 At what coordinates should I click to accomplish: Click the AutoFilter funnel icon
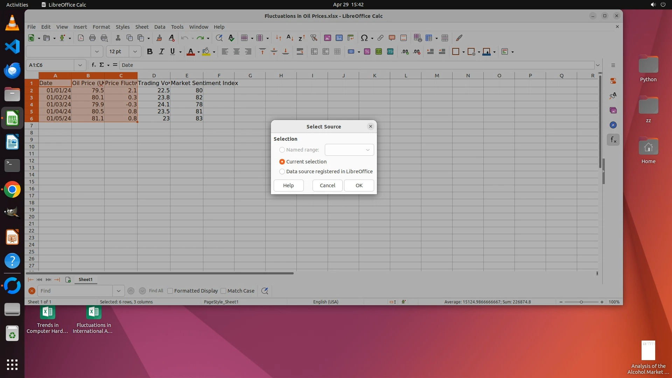pos(314,38)
